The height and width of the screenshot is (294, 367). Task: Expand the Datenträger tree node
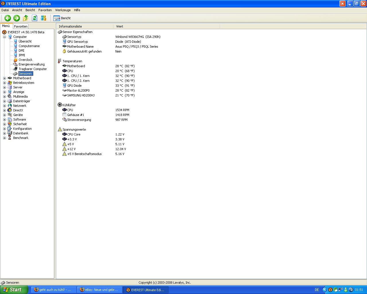click(4, 101)
